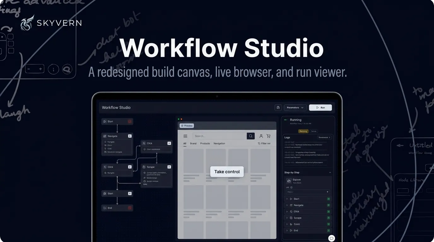Click green status badge on Scrape step row
The image size is (434, 242).
(x=328, y=218)
